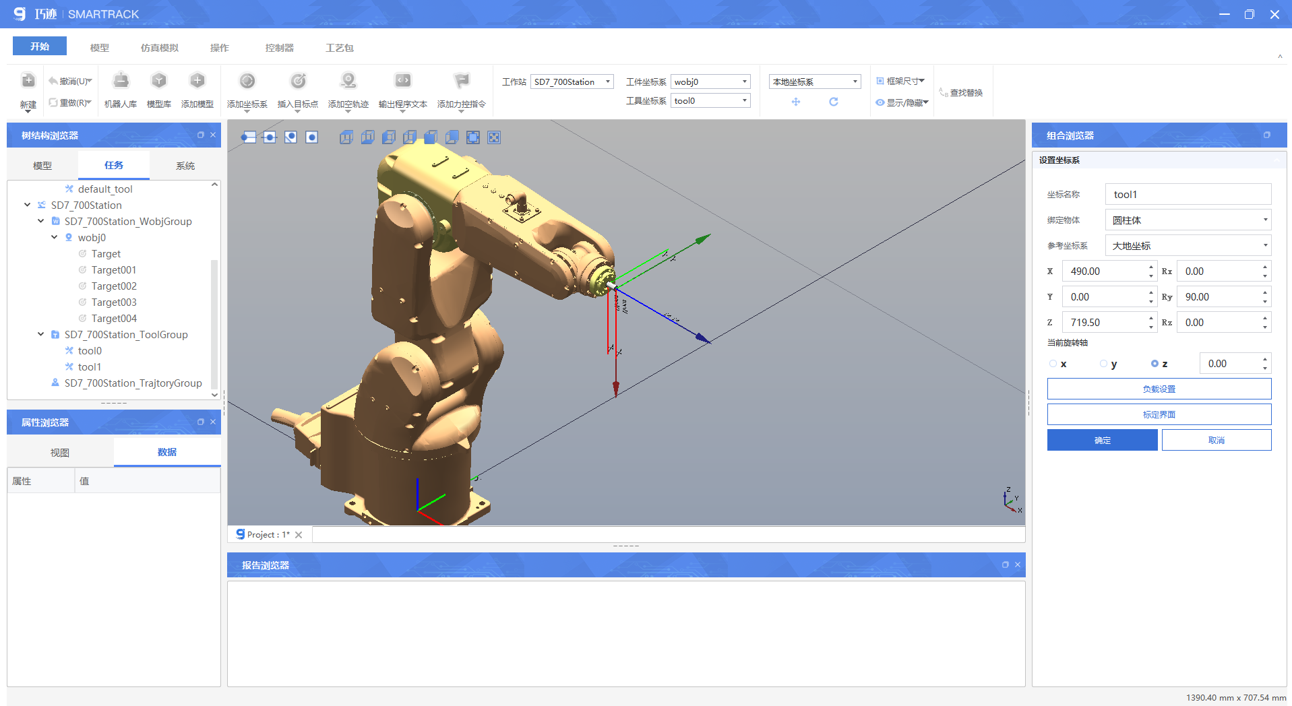1292x706 pixels.
Task: Click the 插入目标点 insert target icon
Action: (298, 81)
